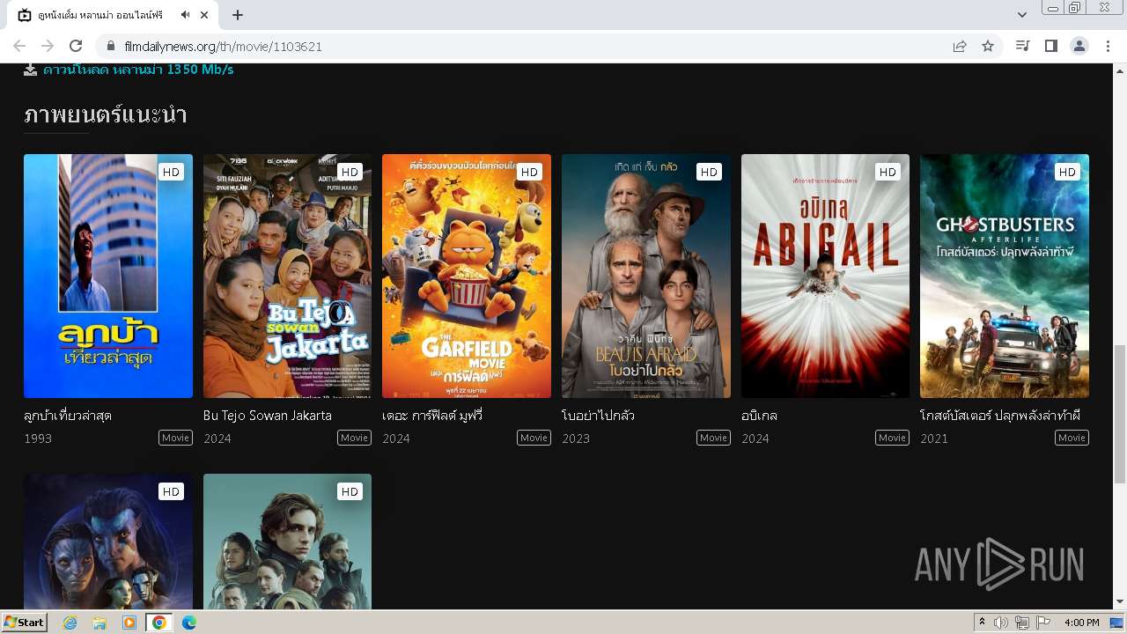Open the Windows Start menu
The width and height of the screenshot is (1127, 634).
click(x=24, y=623)
